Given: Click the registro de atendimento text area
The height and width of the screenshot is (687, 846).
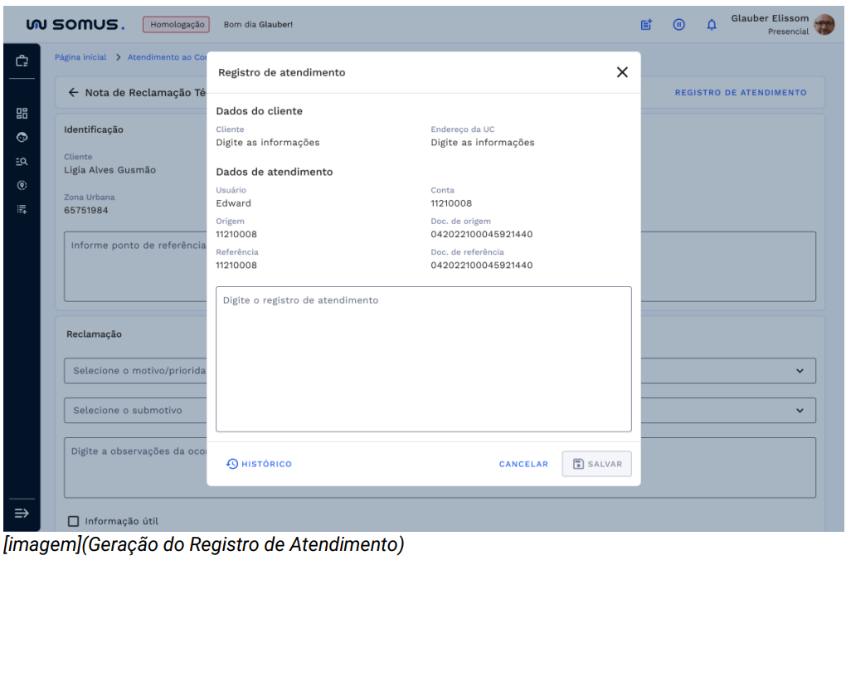Looking at the screenshot, I should click(x=423, y=358).
